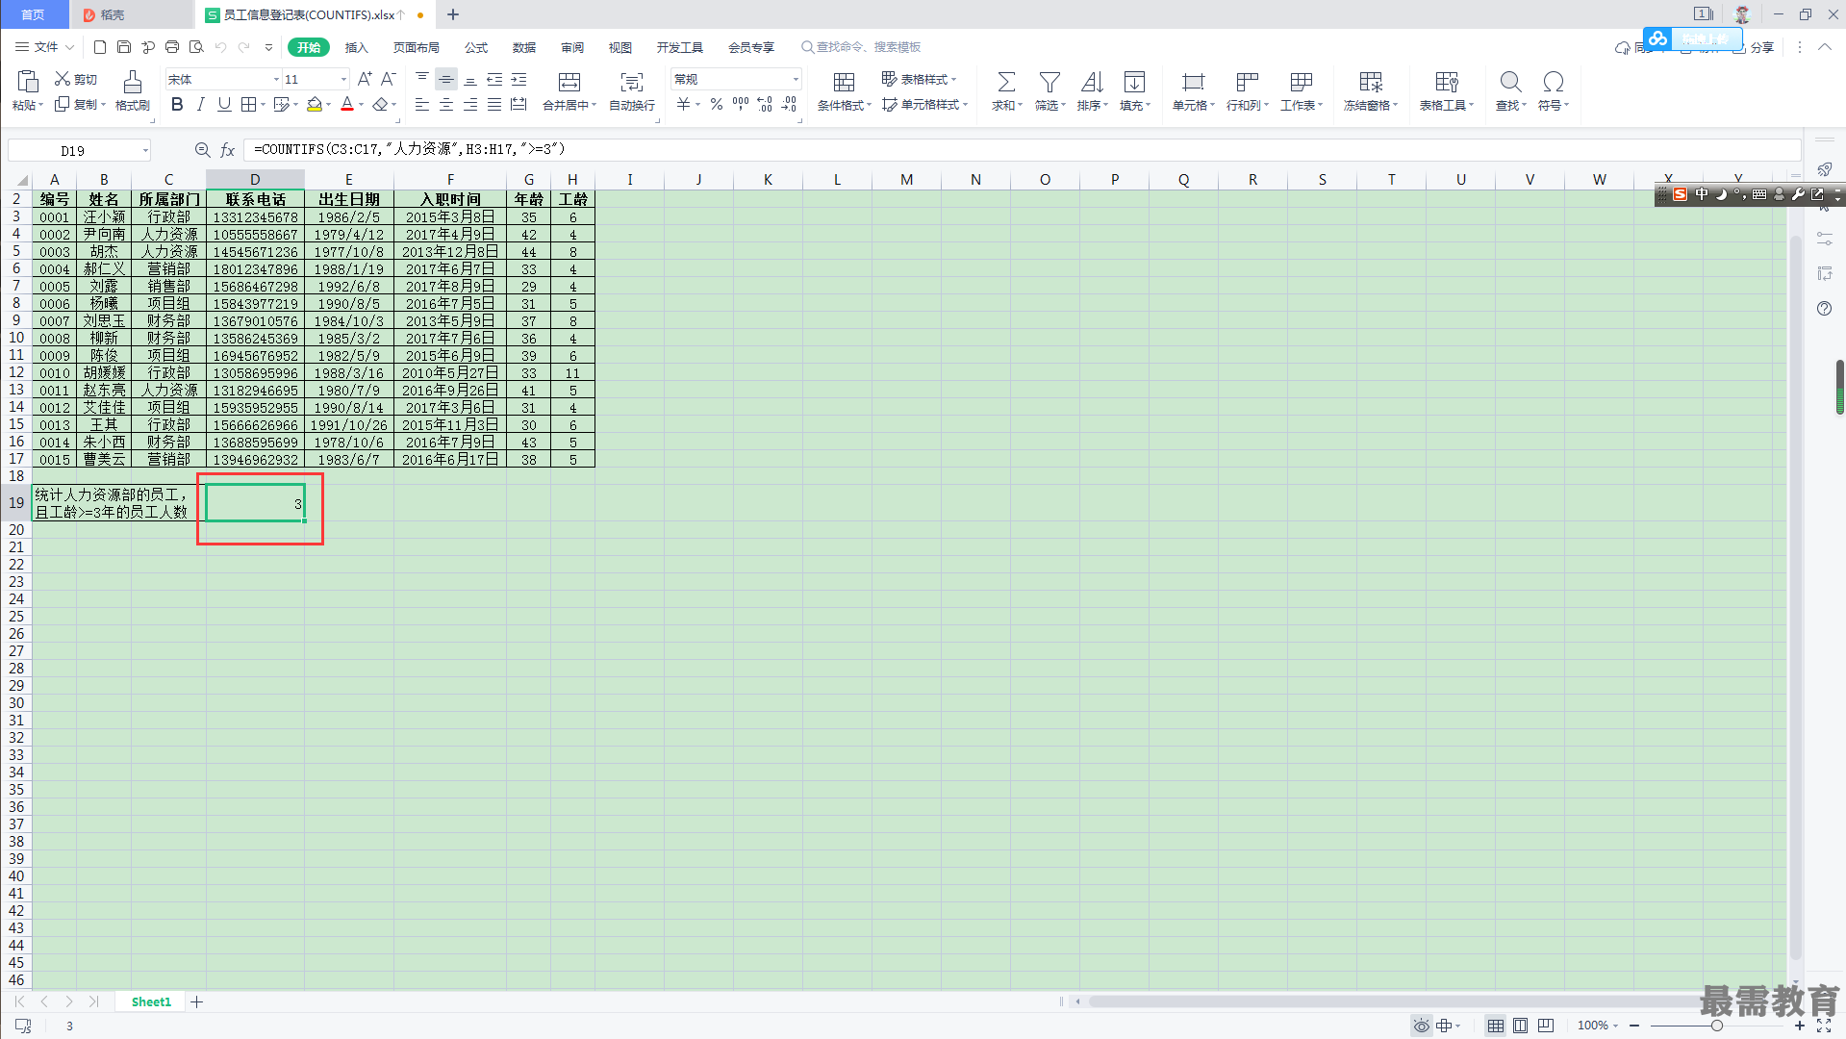Switch to the 数据 (Data) ribbon tab
Screen dimensions: 1846x1039
coord(524,47)
